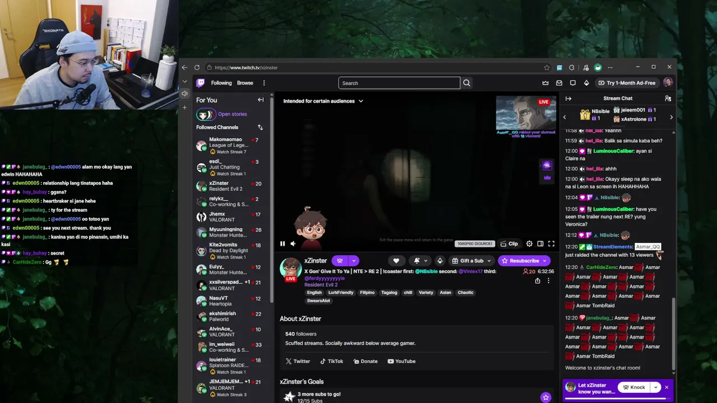717x403 pixels.
Task: Open Prime loot crown icon
Action: (x=545, y=83)
